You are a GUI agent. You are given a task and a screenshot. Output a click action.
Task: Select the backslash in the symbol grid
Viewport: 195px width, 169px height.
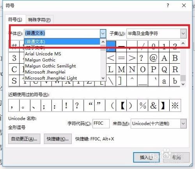111,81
